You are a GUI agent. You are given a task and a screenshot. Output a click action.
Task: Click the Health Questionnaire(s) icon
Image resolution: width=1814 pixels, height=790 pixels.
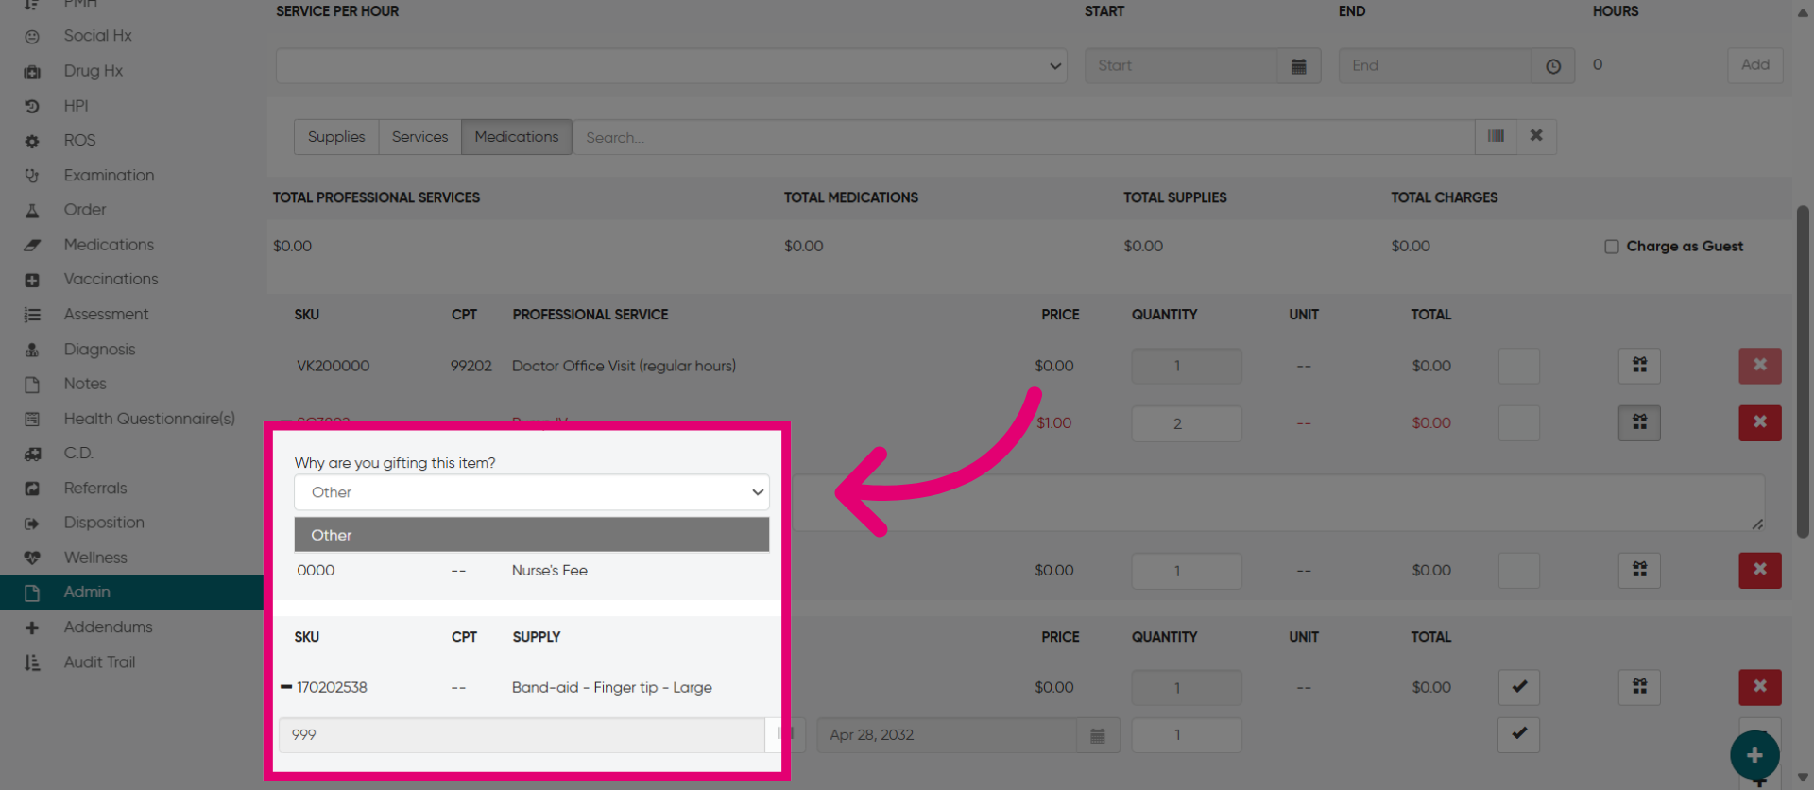pos(32,419)
